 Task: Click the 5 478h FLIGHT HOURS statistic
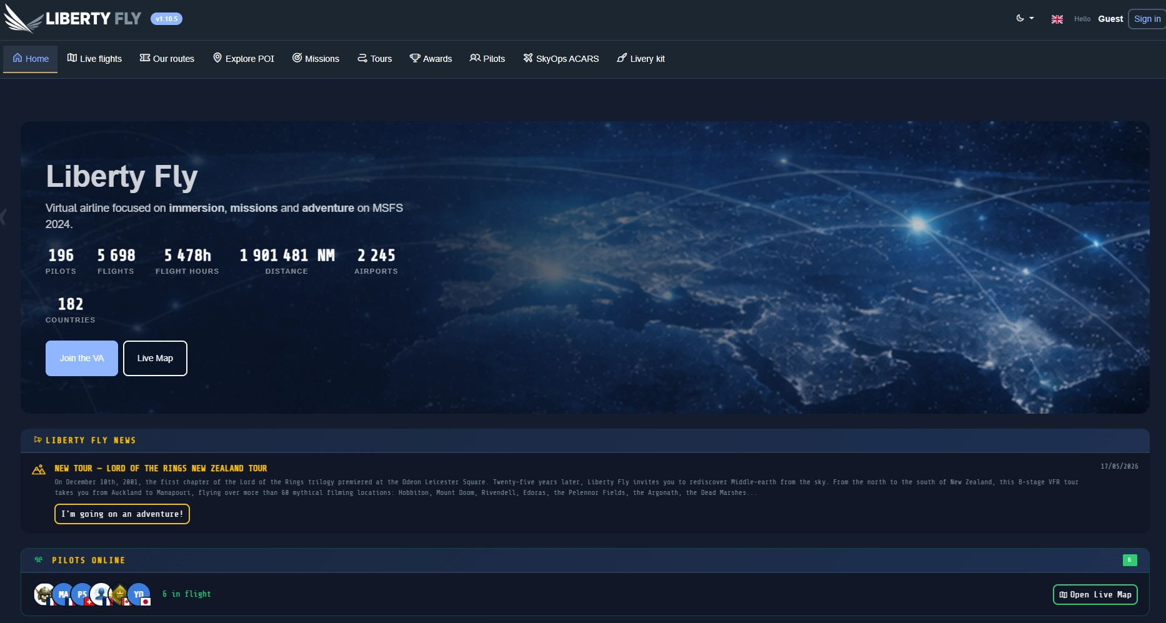pos(187,261)
